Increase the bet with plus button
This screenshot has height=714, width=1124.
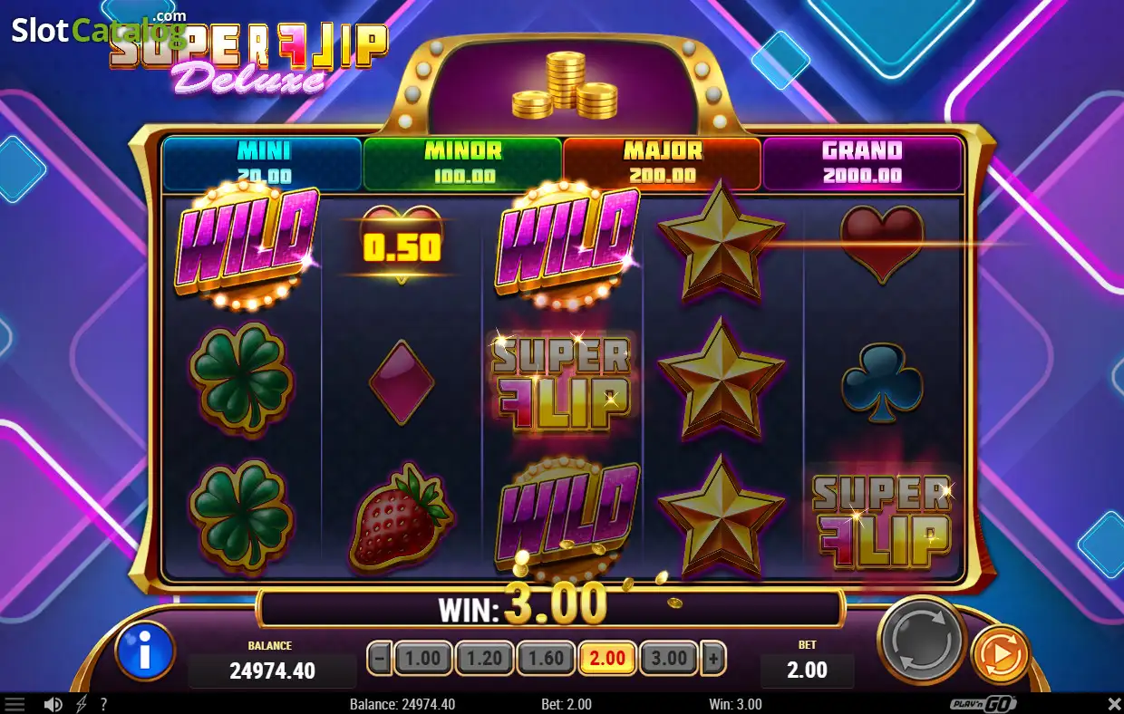click(714, 659)
